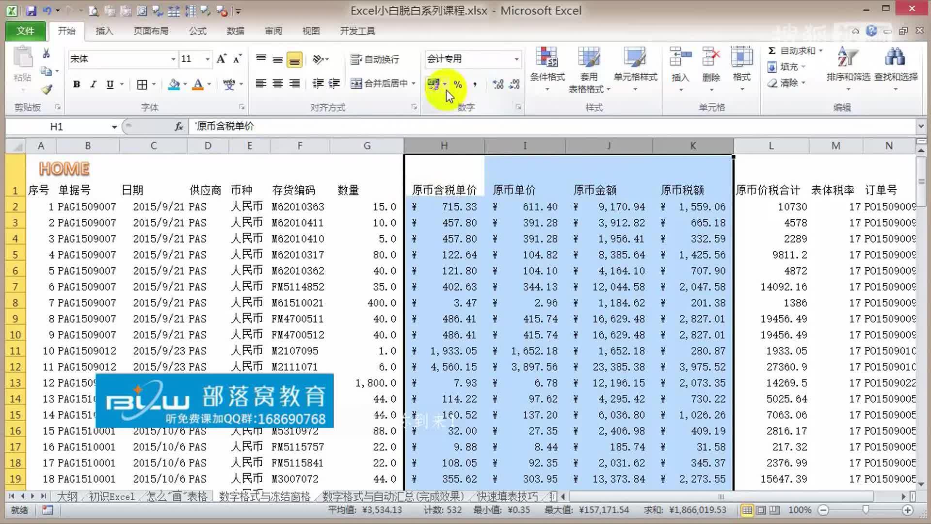The height and width of the screenshot is (524, 931).
Task: Click the 合并后居中 merge and center button
Action: click(x=381, y=83)
